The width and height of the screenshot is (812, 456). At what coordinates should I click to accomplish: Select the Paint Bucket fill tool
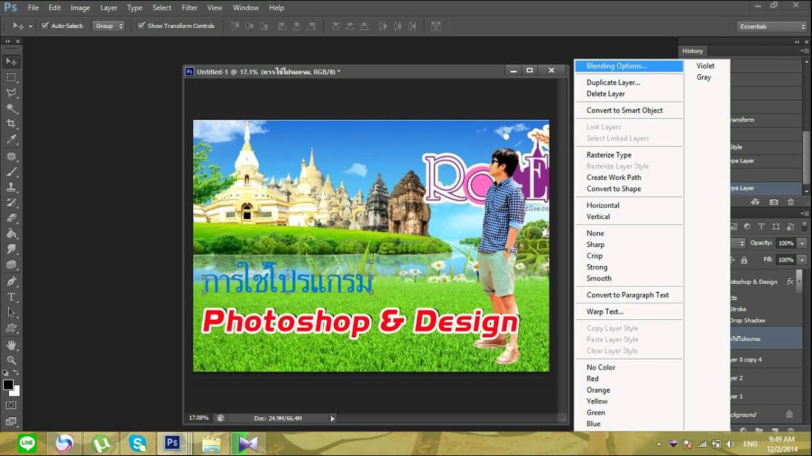pos(11,234)
